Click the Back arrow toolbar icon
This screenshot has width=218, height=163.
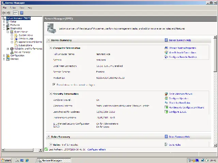(4, 13)
